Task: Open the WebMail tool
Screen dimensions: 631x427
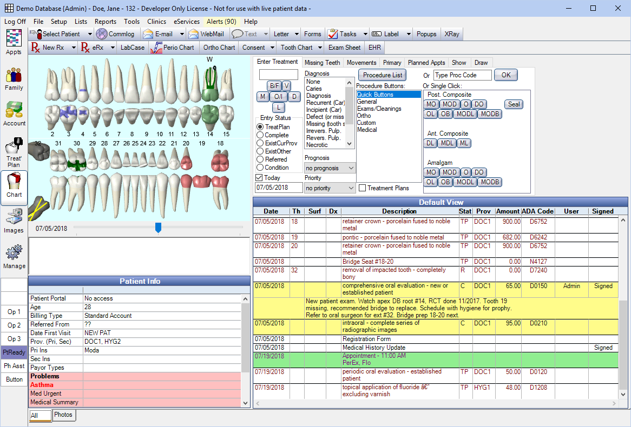Action: (x=206, y=34)
